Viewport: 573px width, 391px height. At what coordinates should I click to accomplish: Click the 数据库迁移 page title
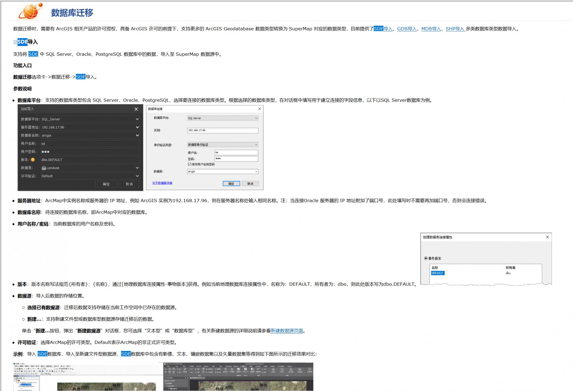click(x=72, y=13)
